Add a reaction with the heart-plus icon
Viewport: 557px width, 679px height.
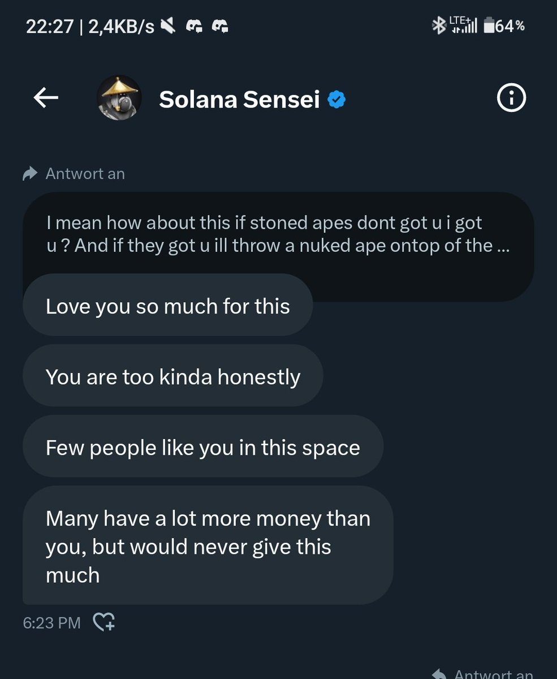pos(104,622)
